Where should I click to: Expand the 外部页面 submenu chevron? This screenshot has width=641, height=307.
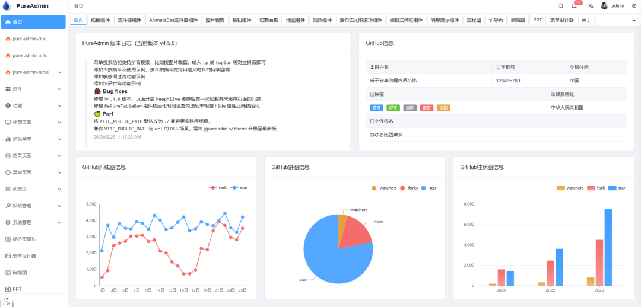pyautogui.click(x=60, y=123)
